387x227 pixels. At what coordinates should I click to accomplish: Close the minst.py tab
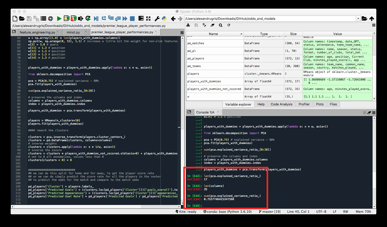pos(87,32)
